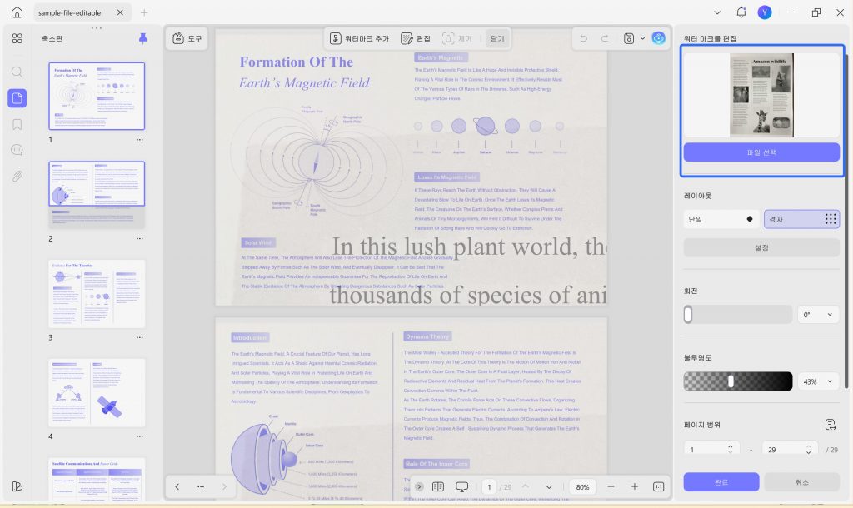The image size is (853, 508).
Task: Open the comments sidebar icon
Action: coord(17,150)
